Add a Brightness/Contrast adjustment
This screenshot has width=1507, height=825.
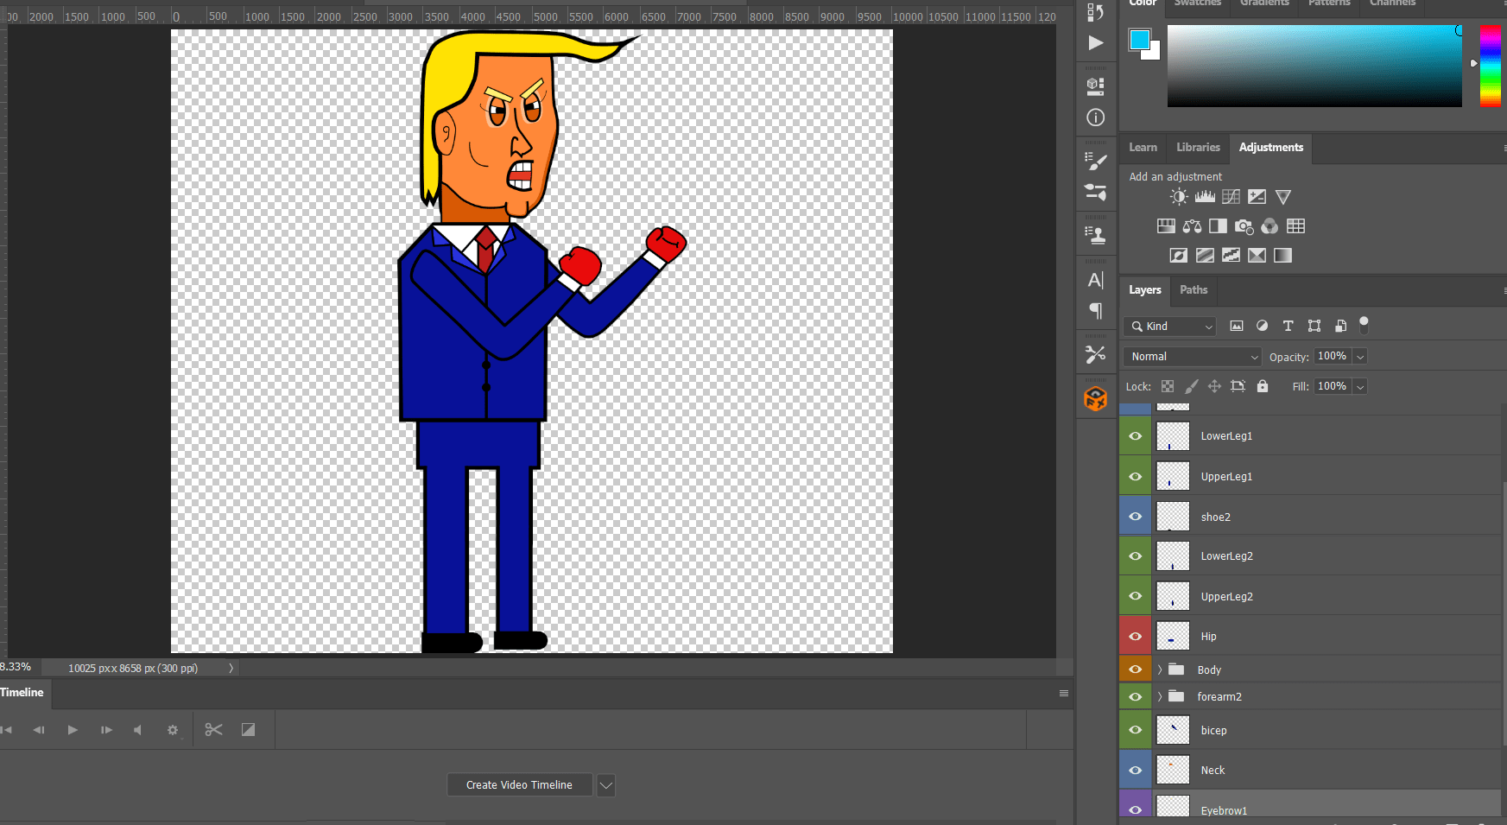click(x=1179, y=197)
